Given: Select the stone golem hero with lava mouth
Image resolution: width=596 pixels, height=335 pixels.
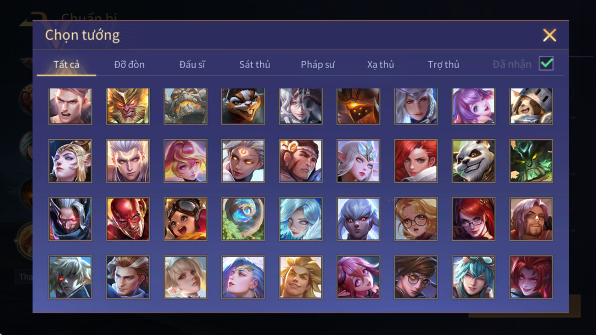Looking at the screenshot, I should click(x=186, y=106).
